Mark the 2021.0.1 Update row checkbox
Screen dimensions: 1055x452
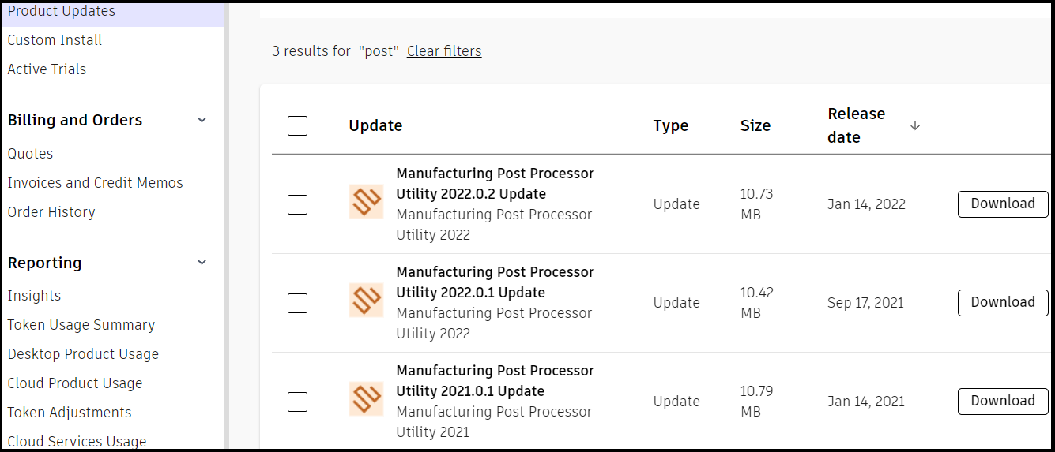click(297, 402)
